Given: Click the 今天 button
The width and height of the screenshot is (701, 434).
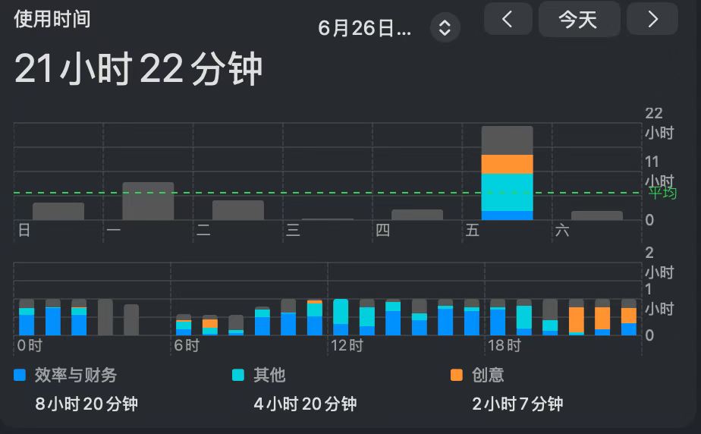Looking at the screenshot, I should [579, 19].
